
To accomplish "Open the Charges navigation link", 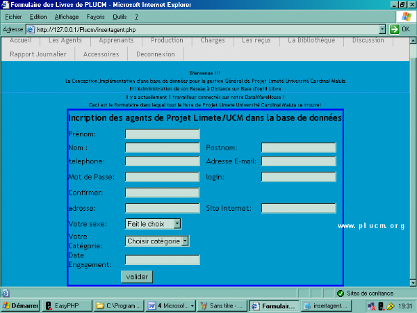I will tap(213, 40).
